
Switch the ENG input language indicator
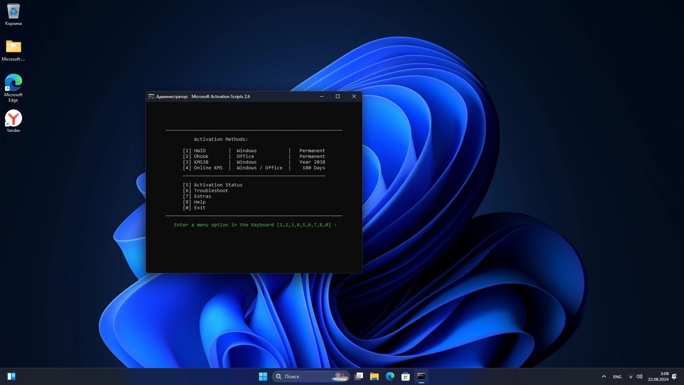pyautogui.click(x=617, y=377)
